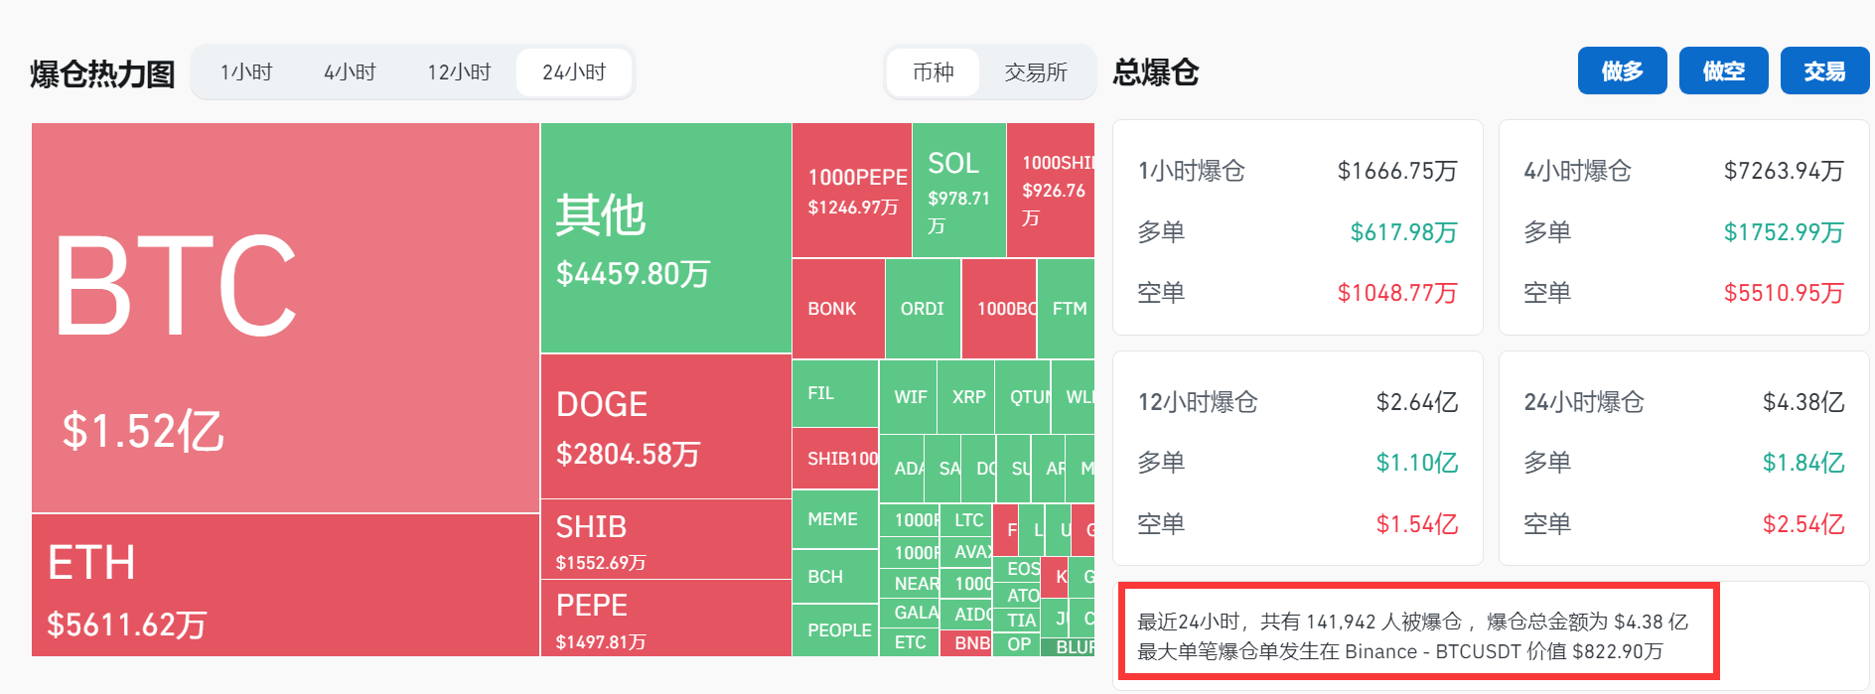Select the 24小时 time range tab
The width and height of the screenshot is (1875, 694).
coord(574,72)
